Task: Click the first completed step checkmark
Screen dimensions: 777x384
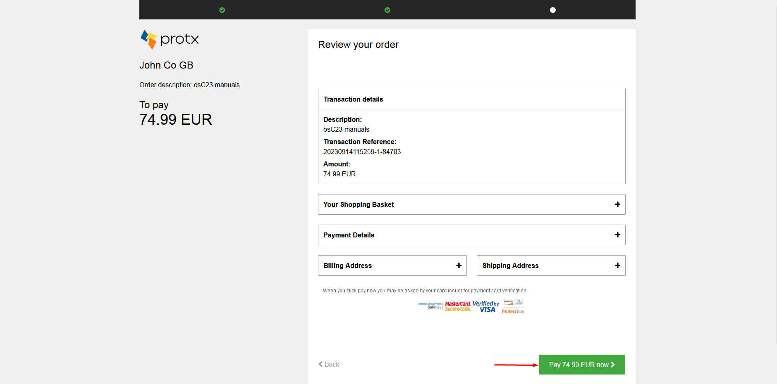Action: [222, 10]
